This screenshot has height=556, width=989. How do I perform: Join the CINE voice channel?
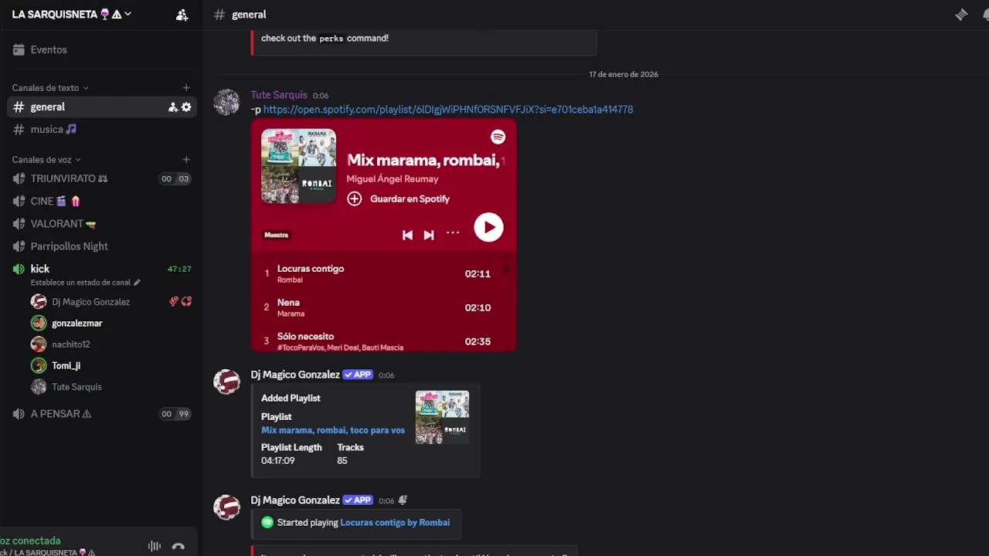coord(100,201)
